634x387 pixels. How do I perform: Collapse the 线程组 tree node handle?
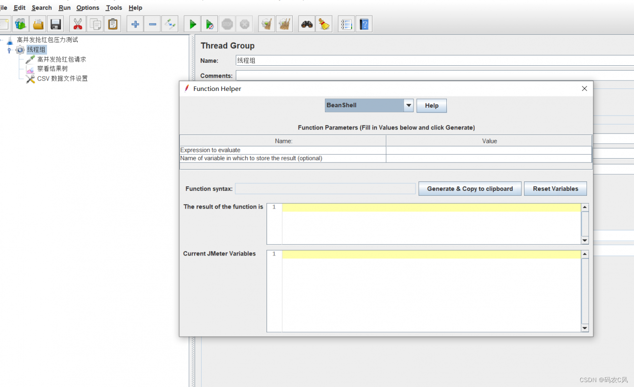pos(9,50)
